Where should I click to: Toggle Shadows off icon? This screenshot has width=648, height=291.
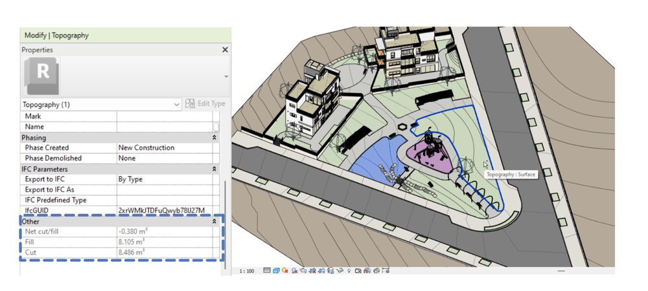click(x=294, y=271)
